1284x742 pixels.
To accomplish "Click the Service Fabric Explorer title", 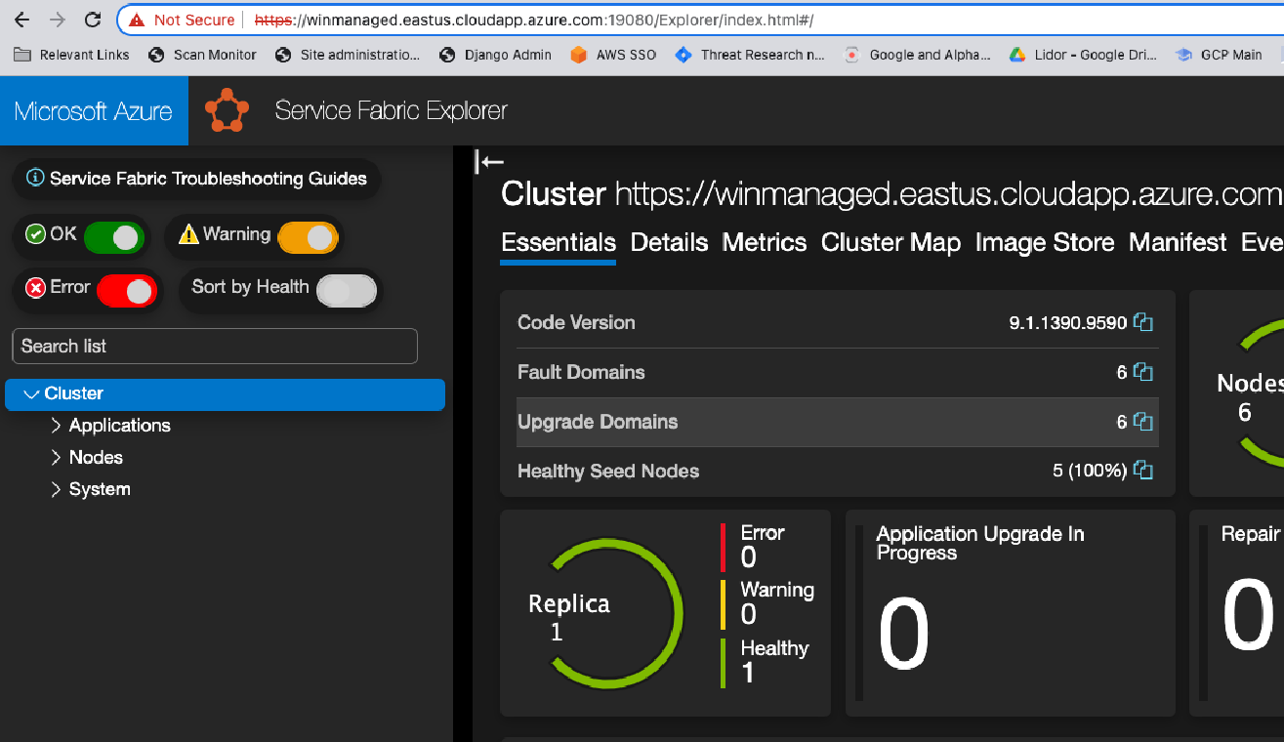I will (x=391, y=110).
